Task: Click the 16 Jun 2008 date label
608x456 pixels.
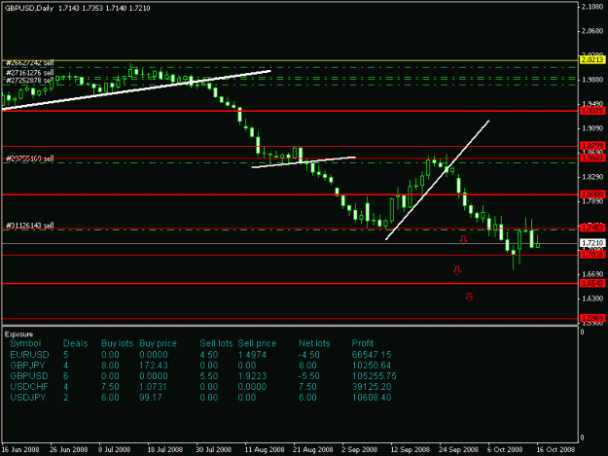Action: [x=20, y=449]
